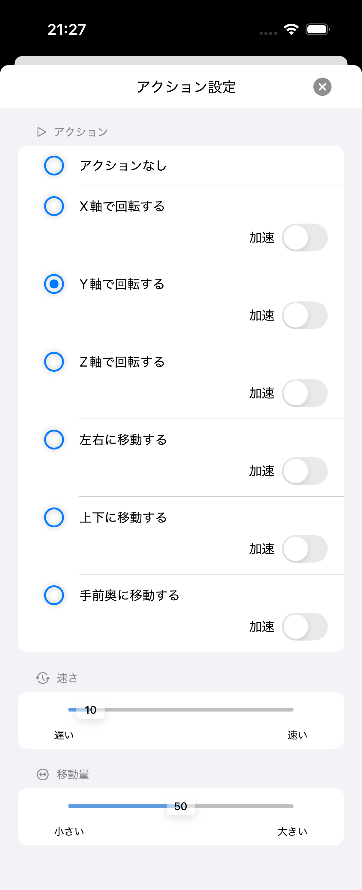
Task: Select the アクションなし radio option
Action: 54,166
